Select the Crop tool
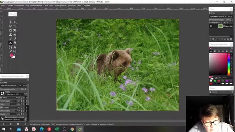 tap(11, 30)
